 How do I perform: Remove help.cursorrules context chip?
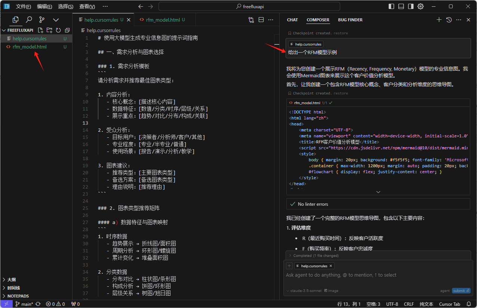point(331,266)
